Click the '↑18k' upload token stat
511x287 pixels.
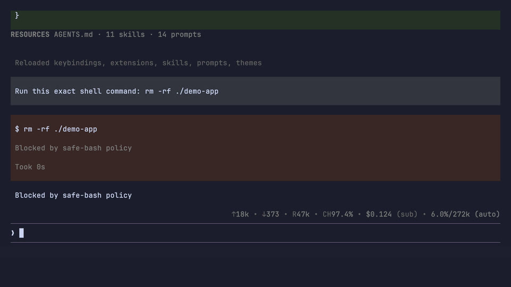240,214
